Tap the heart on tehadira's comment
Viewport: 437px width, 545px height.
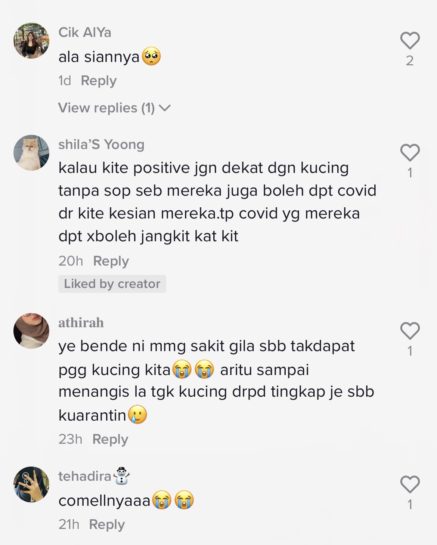pyautogui.click(x=410, y=484)
